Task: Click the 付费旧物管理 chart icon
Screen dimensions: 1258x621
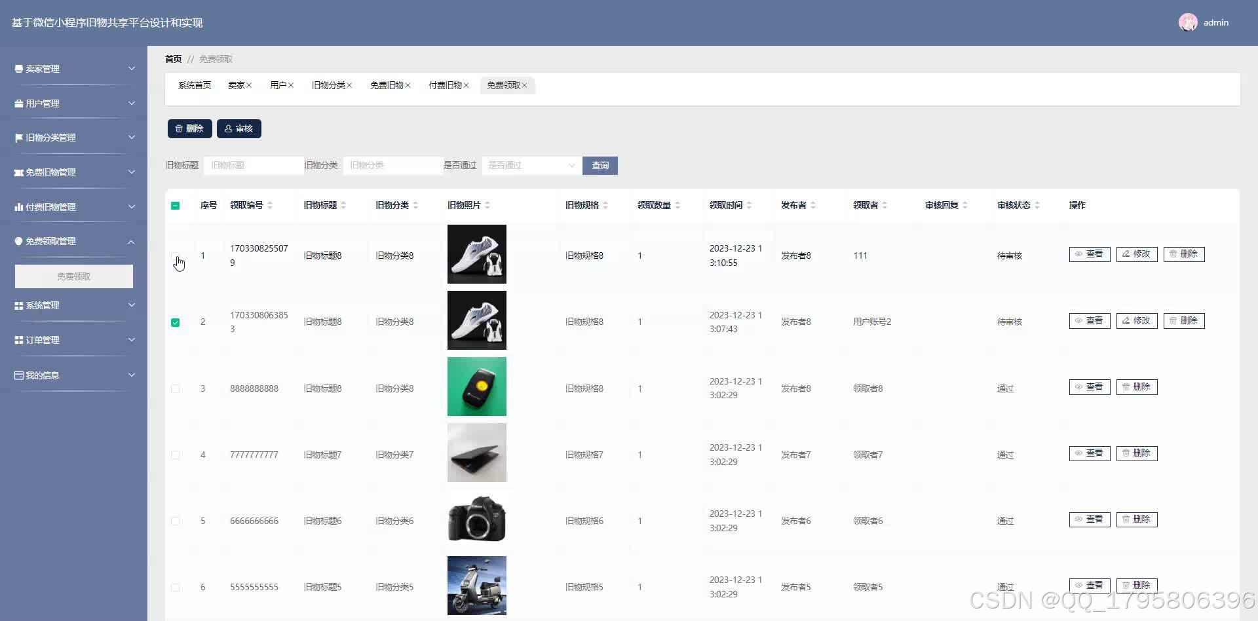Action: 19,207
